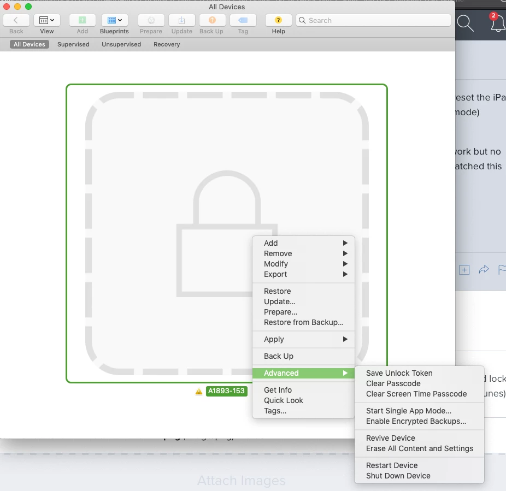Click the Update toolbar icon
This screenshot has height=491, width=506.
181,20
